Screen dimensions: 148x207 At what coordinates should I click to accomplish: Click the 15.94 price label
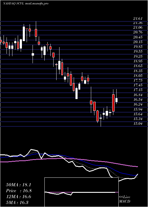138,109
